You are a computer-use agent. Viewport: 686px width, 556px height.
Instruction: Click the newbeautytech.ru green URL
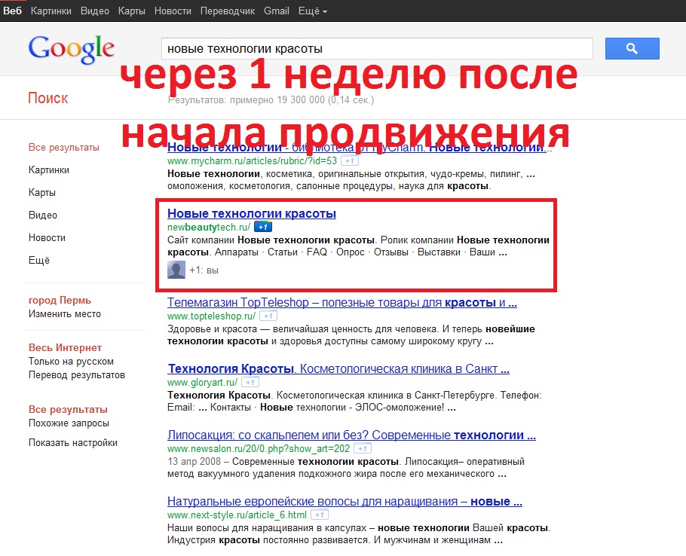[209, 227]
